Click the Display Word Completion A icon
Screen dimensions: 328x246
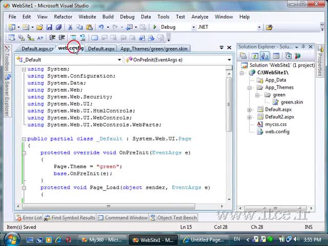point(40,37)
